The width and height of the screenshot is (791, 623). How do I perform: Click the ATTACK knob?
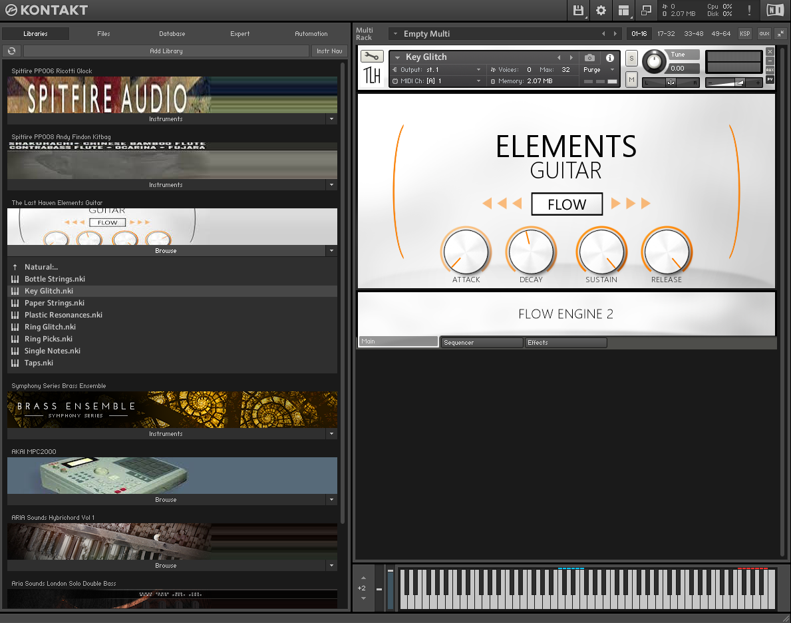pyautogui.click(x=466, y=252)
